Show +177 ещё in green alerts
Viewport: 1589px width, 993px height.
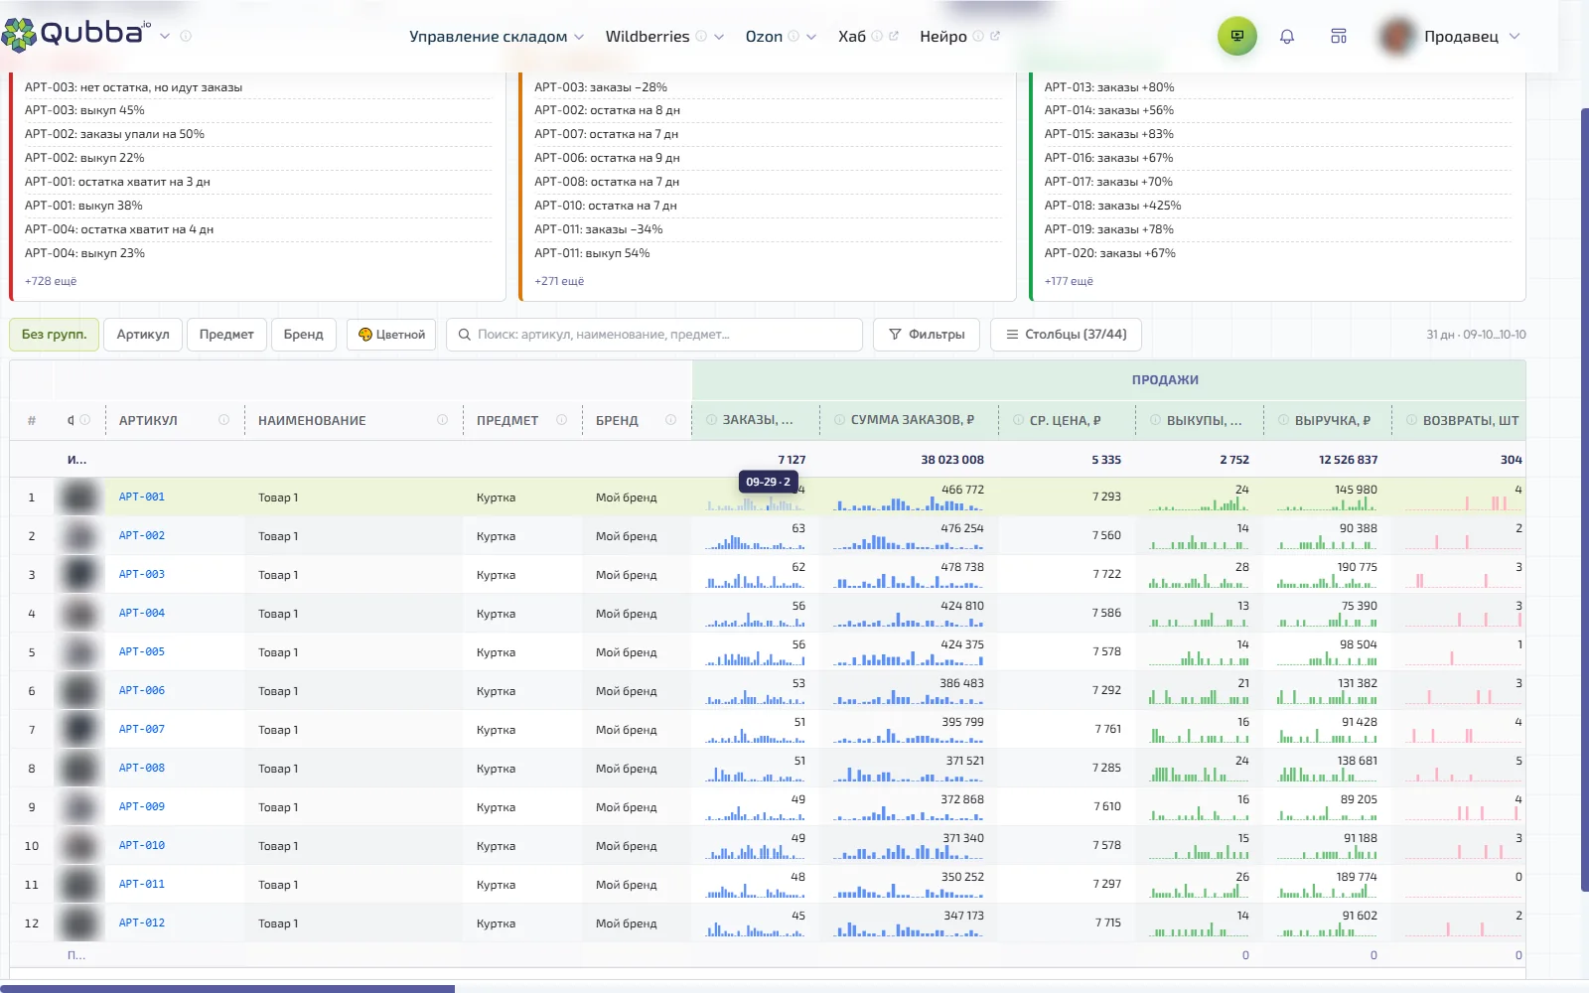pos(1069,281)
